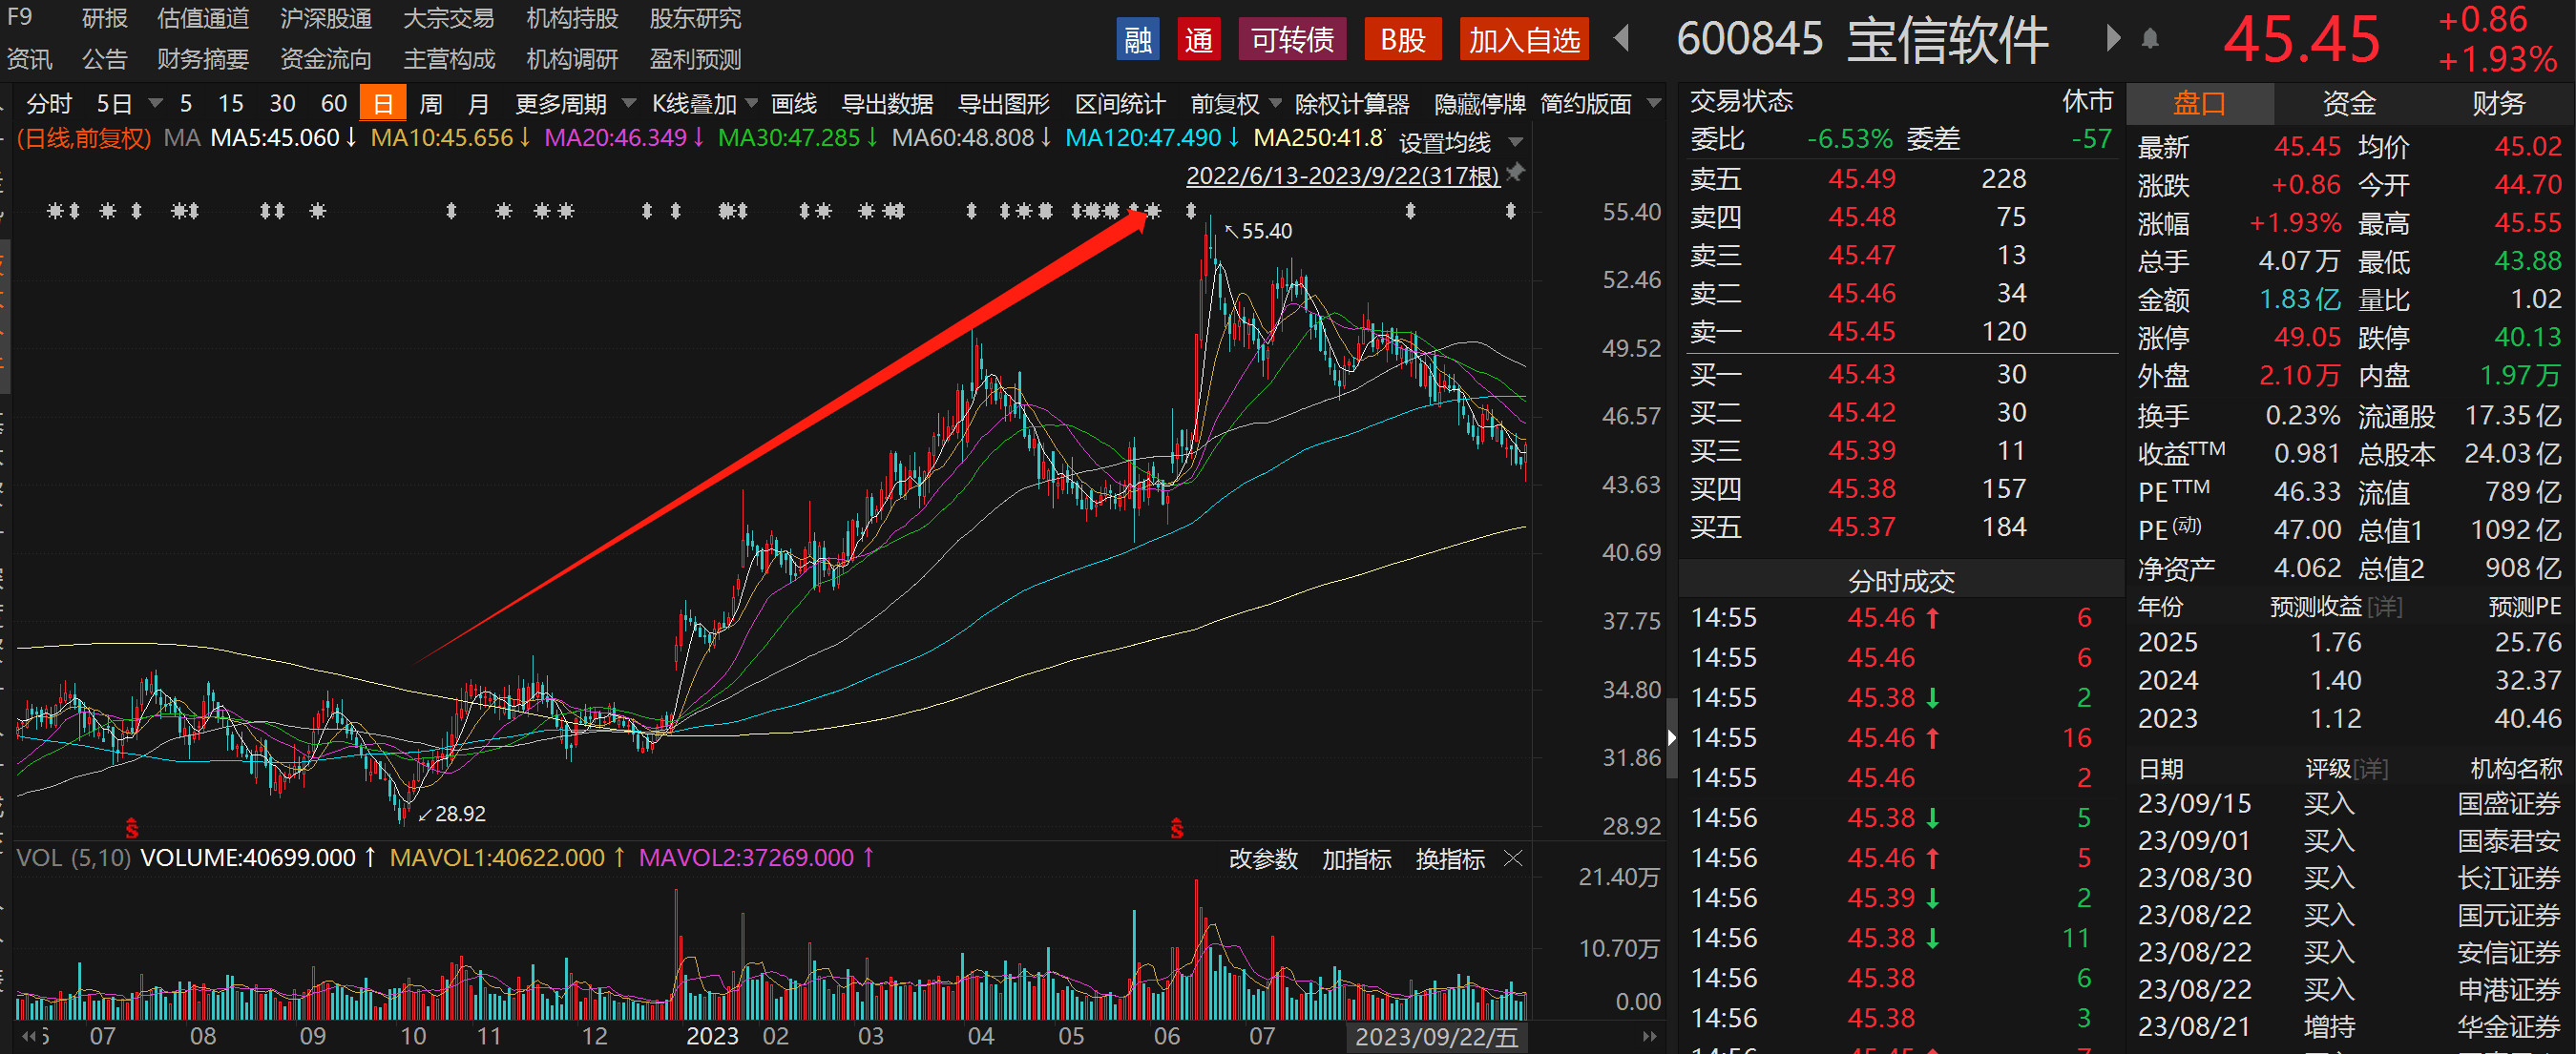Select the 日 daily period
Screen dimensions: 2576x1054
click(382, 104)
